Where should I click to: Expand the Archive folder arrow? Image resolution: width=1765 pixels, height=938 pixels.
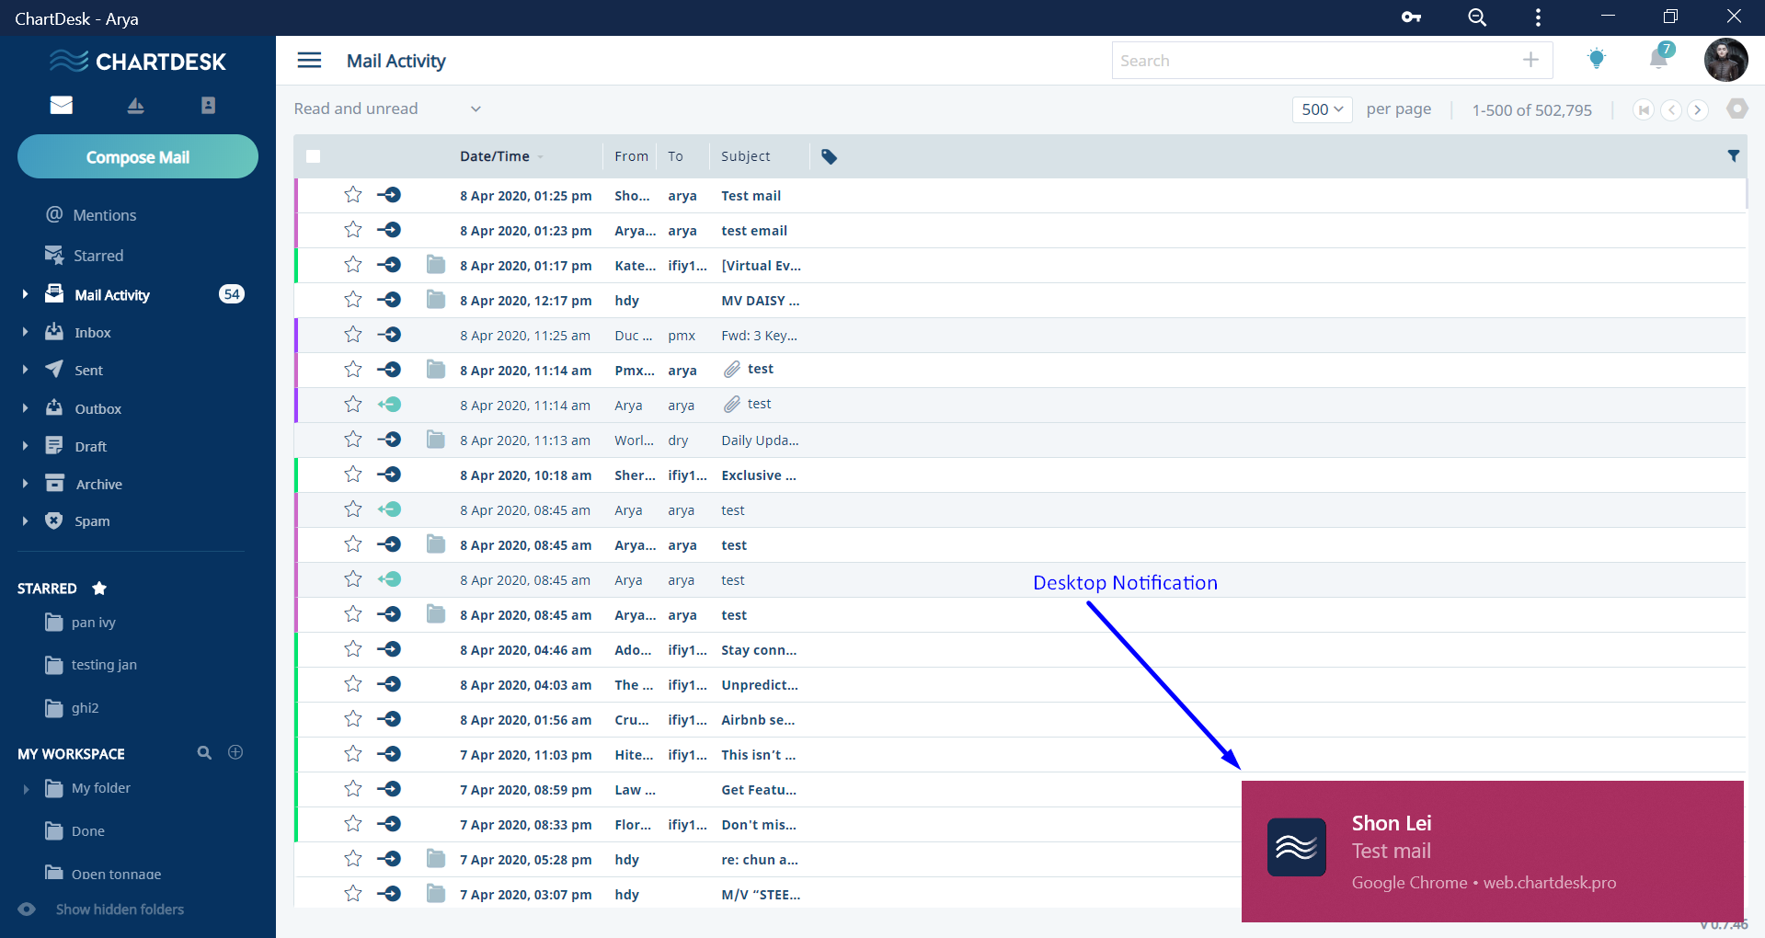click(25, 484)
